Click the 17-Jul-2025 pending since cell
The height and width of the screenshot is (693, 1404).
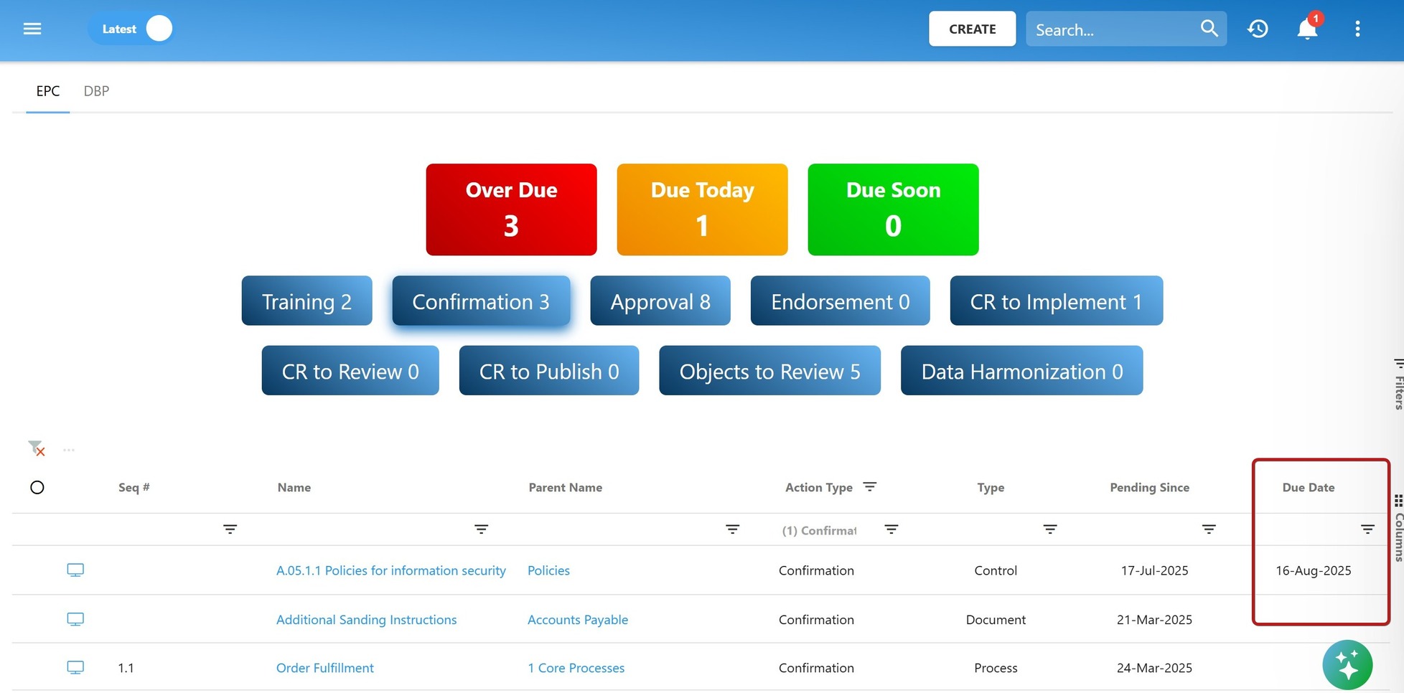pyautogui.click(x=1154, y=570)
